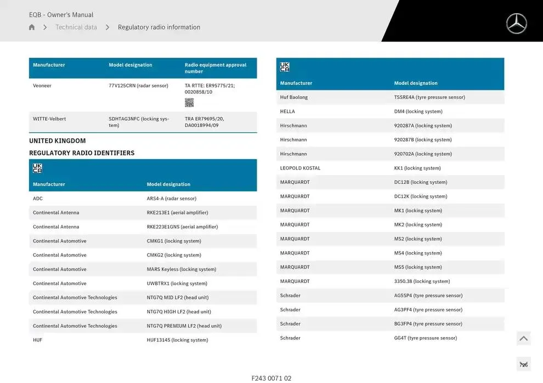Click the QR code in the Veoneer row
Image resolution: width=543 pixels, height=383 pixels.
[x=189, y=102]
